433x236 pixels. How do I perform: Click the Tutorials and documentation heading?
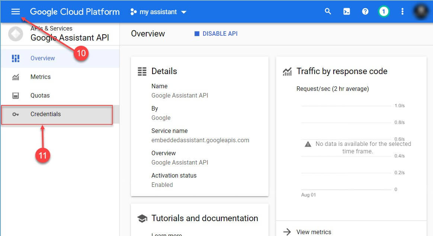point(205,218)
